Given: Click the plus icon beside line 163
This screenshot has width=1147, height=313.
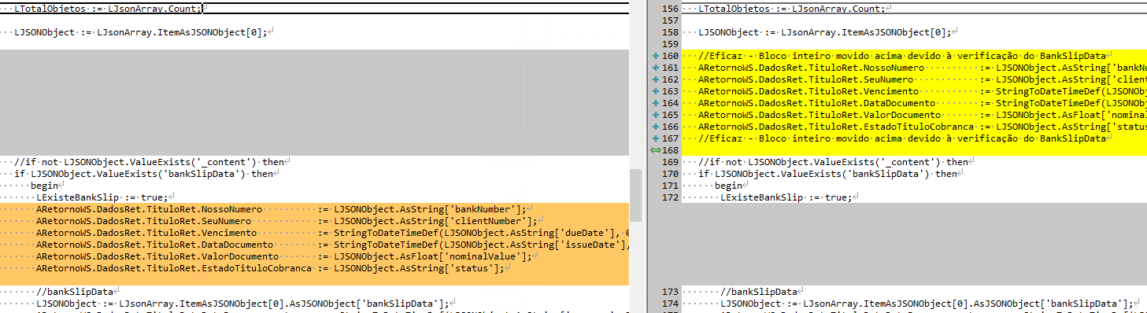Looking at the screenshot, I should pos(655,91).
